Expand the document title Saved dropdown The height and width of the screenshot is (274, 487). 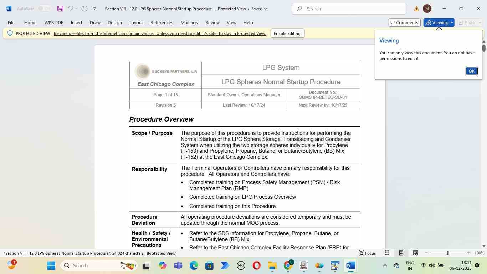[266, 9]
